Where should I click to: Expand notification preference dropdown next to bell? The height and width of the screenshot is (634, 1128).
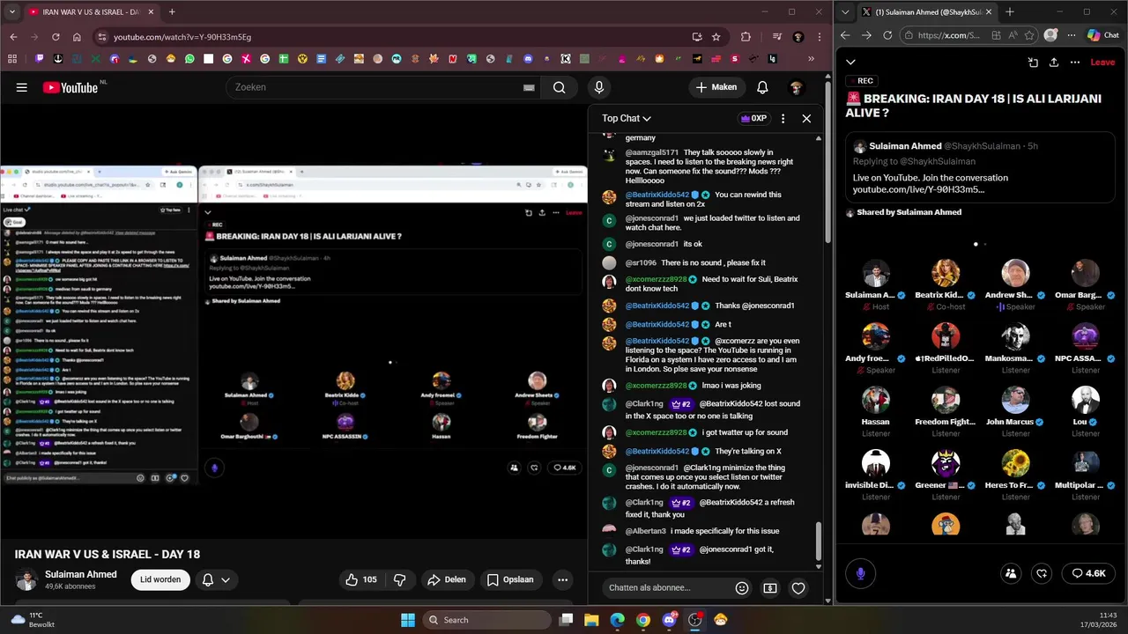pyautogui.click(x=226, y=579)
